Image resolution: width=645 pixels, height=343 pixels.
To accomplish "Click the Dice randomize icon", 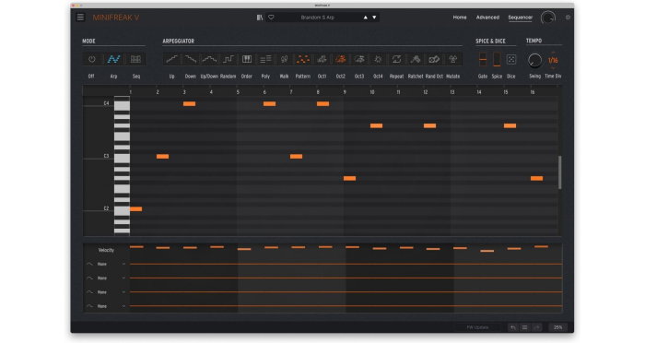I will 510,59.
